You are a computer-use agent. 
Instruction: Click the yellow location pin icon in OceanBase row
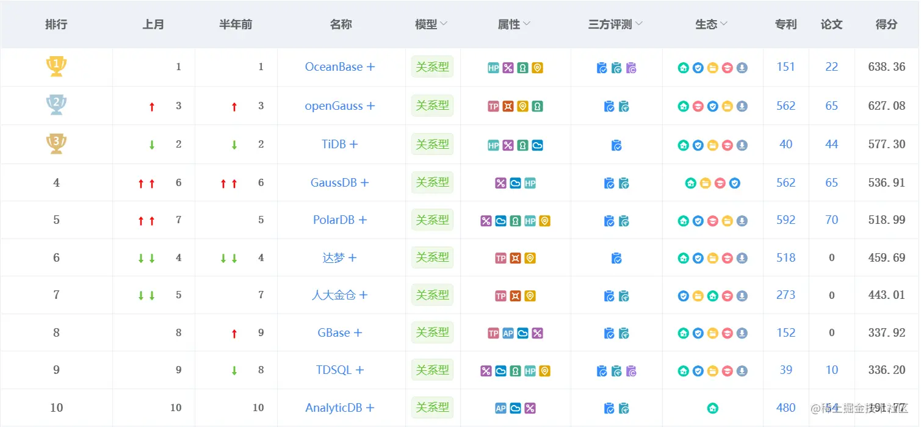(537, 68)
